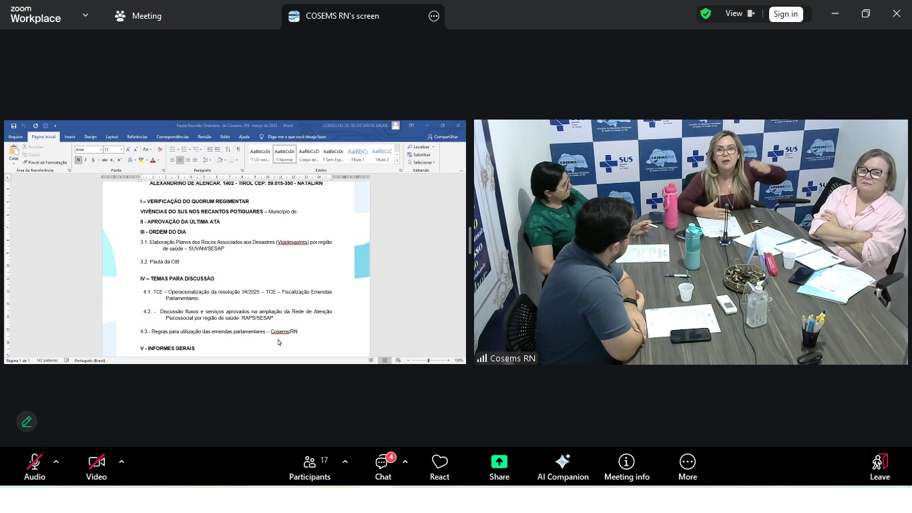Select the COSEMS RN's screen tab
This screenshot has width=912, height=513.
coord(342,16)
